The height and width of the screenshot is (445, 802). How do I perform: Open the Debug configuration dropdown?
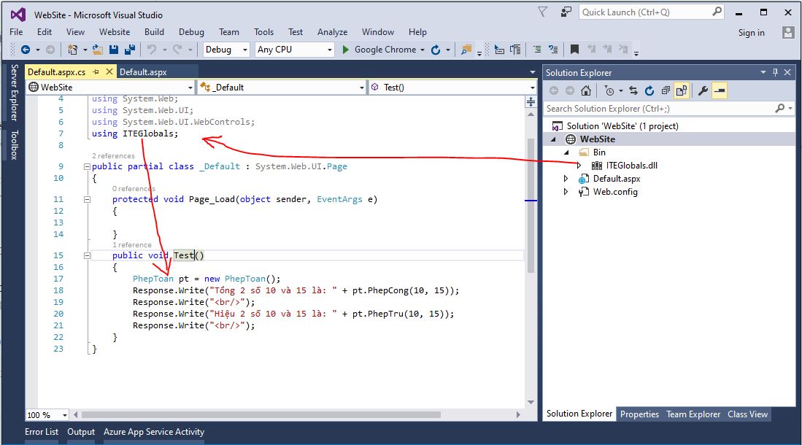(226, 50)
